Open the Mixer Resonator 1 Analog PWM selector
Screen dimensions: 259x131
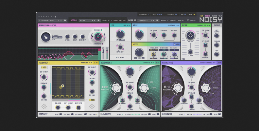pos(154,50)
